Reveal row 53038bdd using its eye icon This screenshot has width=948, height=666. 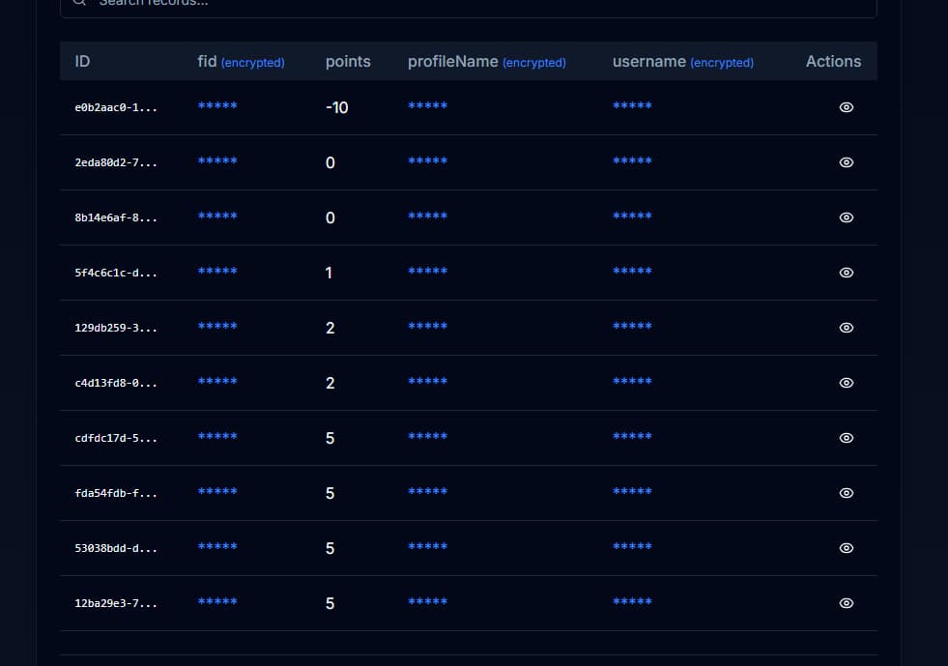[x=846, y=548]
